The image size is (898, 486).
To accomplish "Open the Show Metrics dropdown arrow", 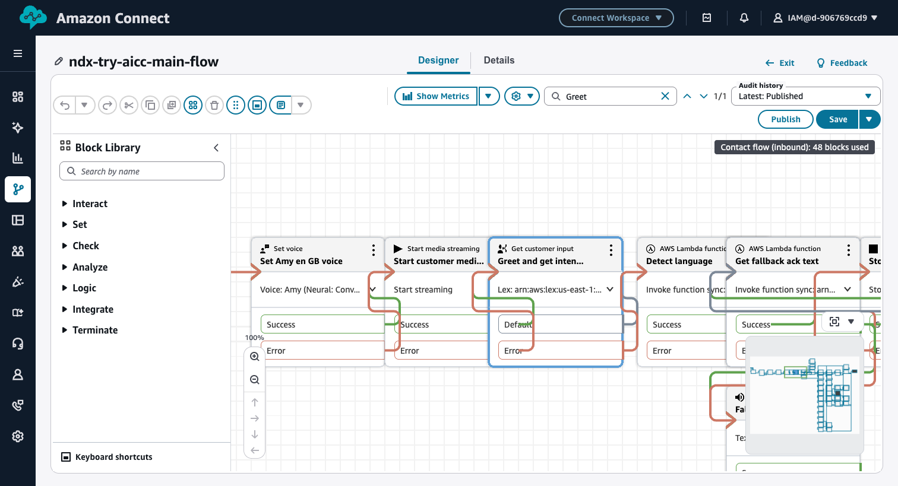I will (489, 96).
